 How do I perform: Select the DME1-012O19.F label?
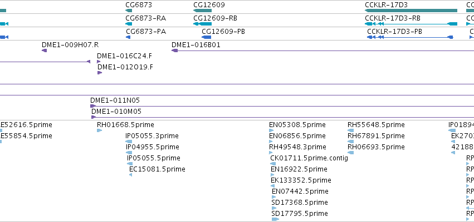125,67
